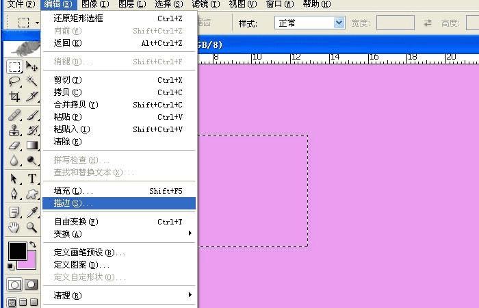Screen dimensions: 479x308
Task: Select the Healing Brush tool
Action: pyautogui.click(x=14, y=115)
